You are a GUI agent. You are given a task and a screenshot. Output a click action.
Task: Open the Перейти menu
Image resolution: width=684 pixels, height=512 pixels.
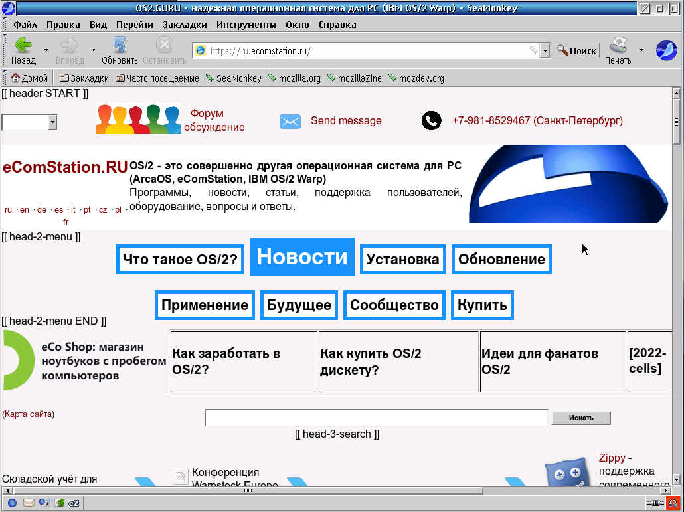coord(134,25)
